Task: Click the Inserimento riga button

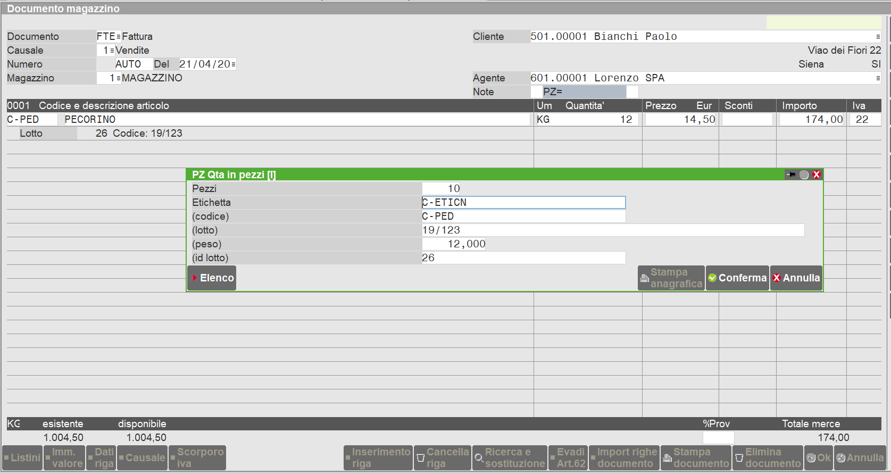Action: click(x=378, y=458)
